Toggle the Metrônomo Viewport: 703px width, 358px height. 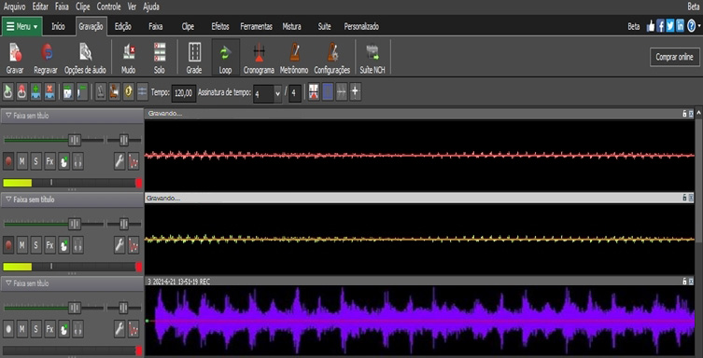294,57
